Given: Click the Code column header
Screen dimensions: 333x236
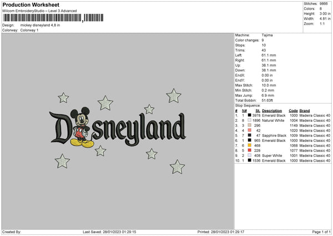Looking at the screenshot, I should 293,111.
